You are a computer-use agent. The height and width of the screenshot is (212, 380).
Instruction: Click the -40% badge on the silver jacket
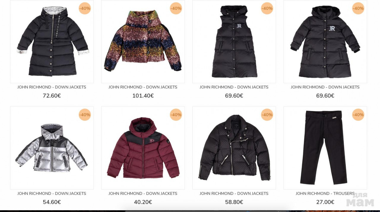[85, 115]
